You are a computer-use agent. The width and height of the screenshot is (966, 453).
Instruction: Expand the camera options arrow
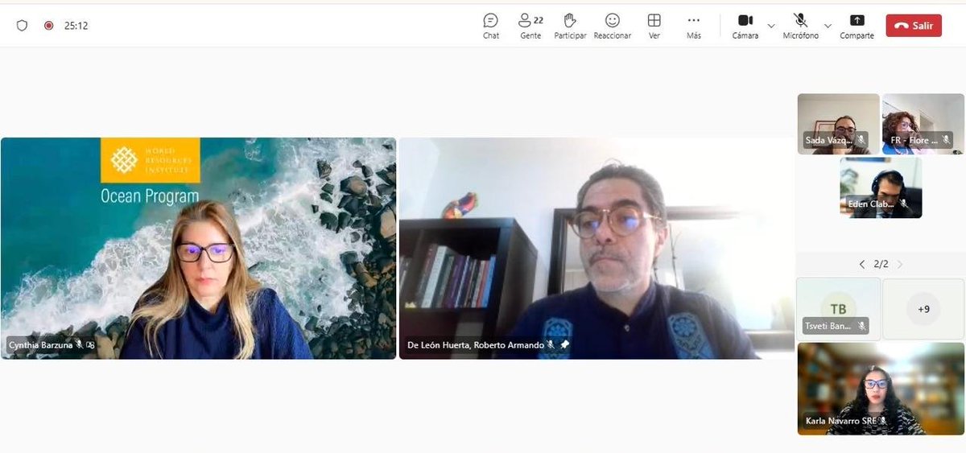771,26
